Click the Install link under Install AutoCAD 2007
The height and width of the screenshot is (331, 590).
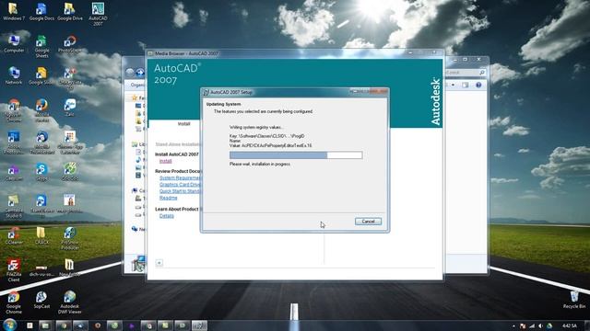(x=166, y=161)
